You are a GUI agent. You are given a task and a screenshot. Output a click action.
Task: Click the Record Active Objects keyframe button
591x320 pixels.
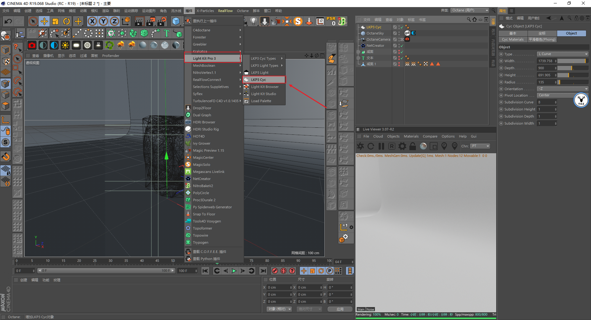click(275, 271)
